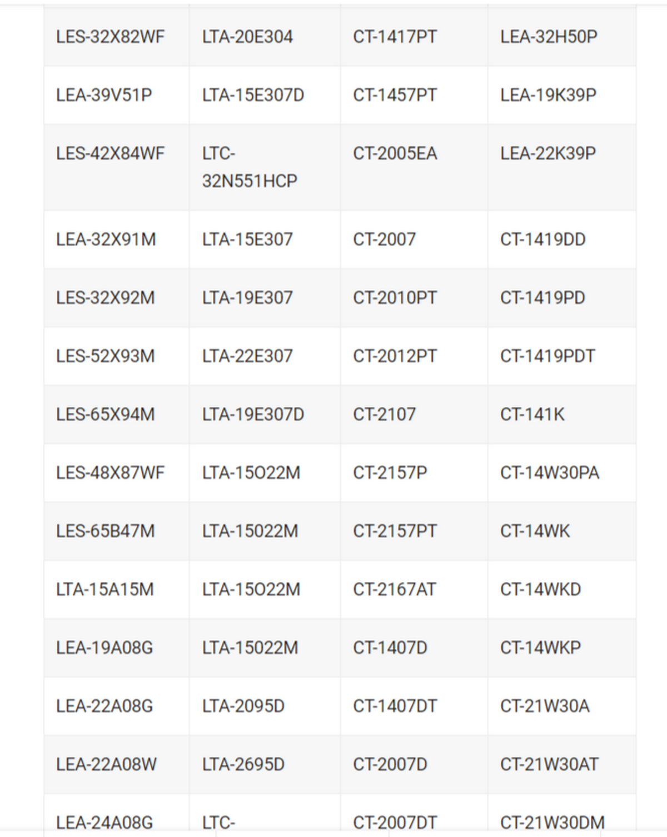Click the LEA-19K39P model cell
The image size is (667, 837).
tap(548, 96)
